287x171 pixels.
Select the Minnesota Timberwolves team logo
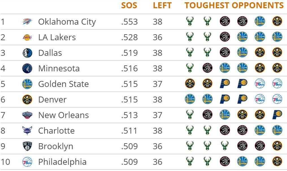tap(27, 69)
